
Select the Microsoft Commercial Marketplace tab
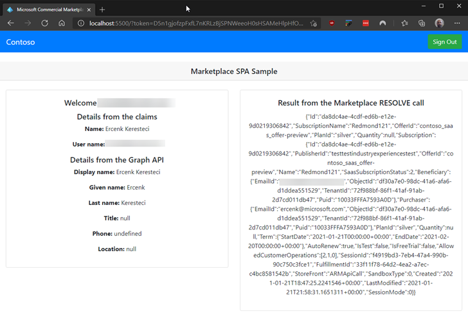click(x=50, y=10)
